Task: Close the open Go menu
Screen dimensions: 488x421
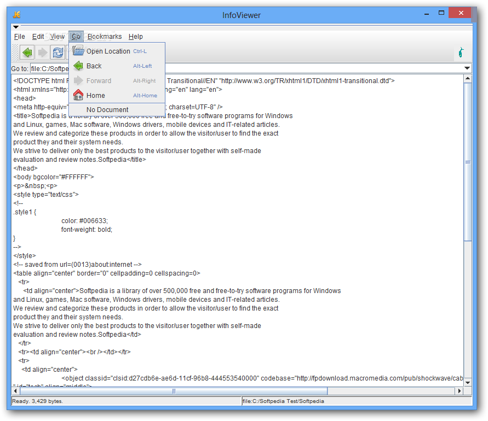Action: click(76, 37)
